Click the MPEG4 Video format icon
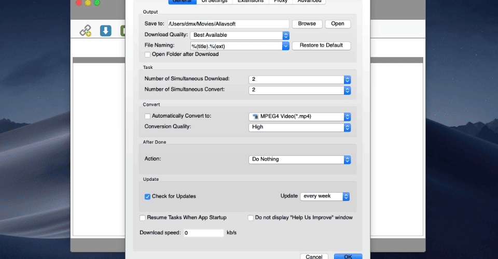498x259 pixels. [255, 117]
